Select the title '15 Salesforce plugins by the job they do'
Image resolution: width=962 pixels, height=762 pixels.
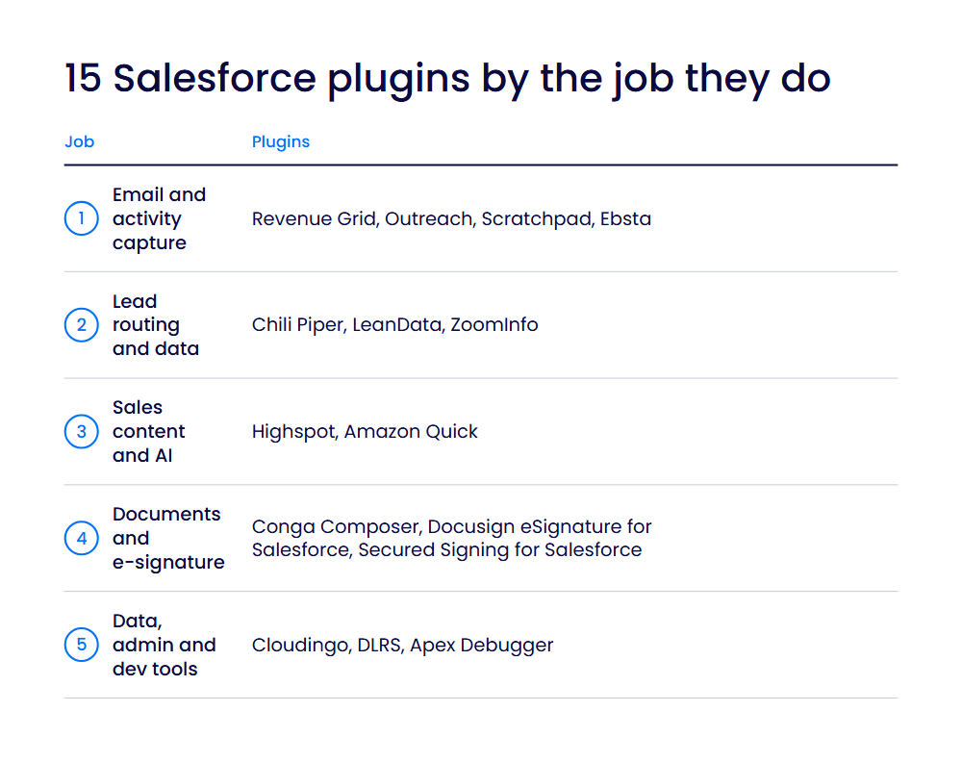pos(448,79)
